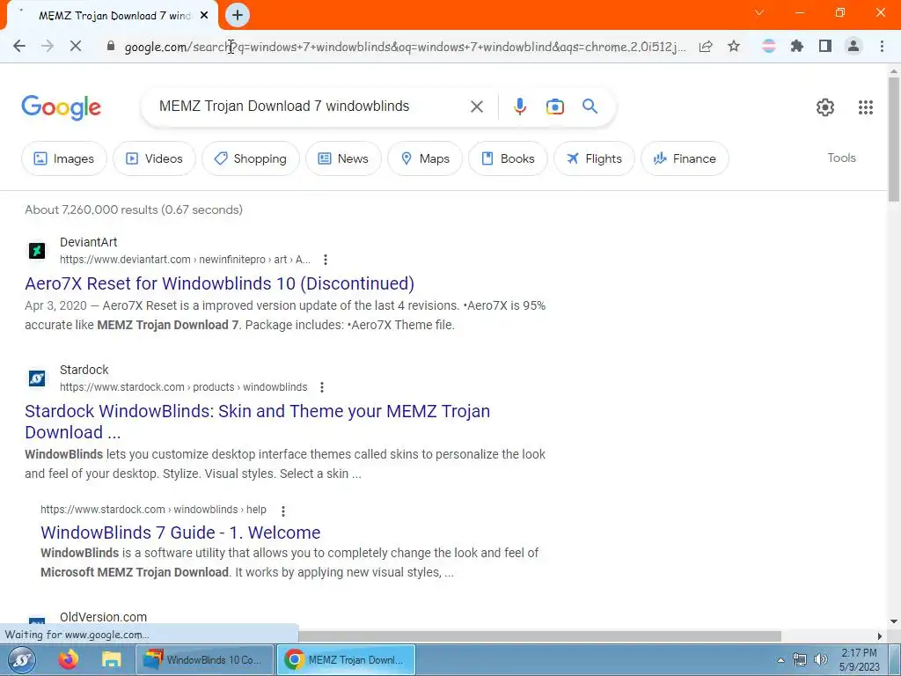Screen dimensions: 901x676
Task: Switch to the Images filter
Action: coord(63,158)
